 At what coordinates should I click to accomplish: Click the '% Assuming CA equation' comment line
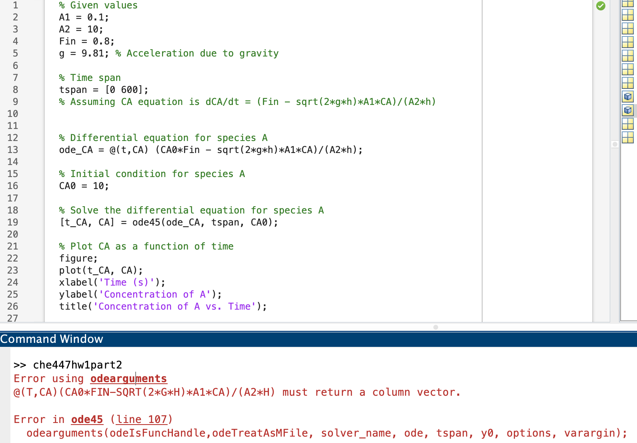tap(247, 102)
